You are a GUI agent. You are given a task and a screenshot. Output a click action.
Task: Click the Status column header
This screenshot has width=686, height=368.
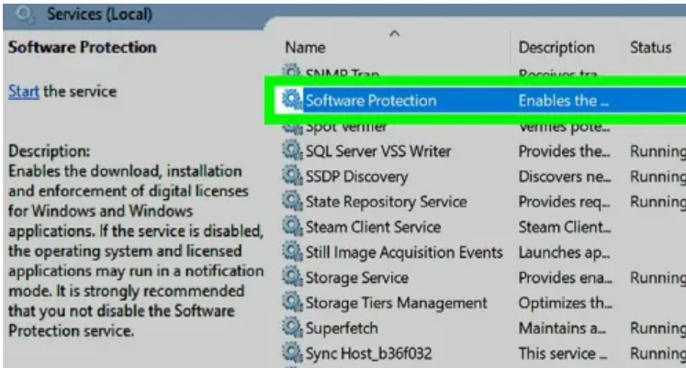pyautogui.click(x=650, y=48)
